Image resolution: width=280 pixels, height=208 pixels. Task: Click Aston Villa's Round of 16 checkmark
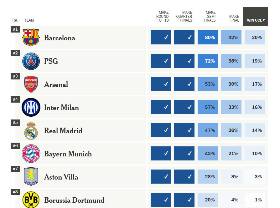[x=161, y=177]
